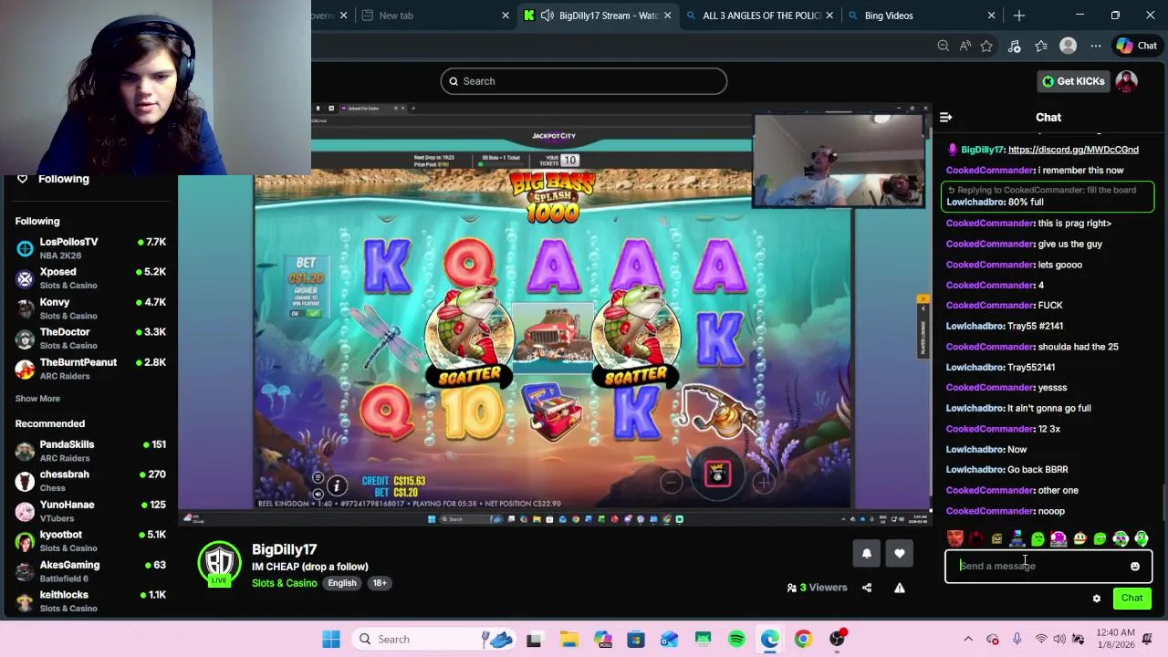Insert the pink headphones emote
Image resolution: width=1168 pixels, height=657 pixels.
click(x=1058, y=538)
